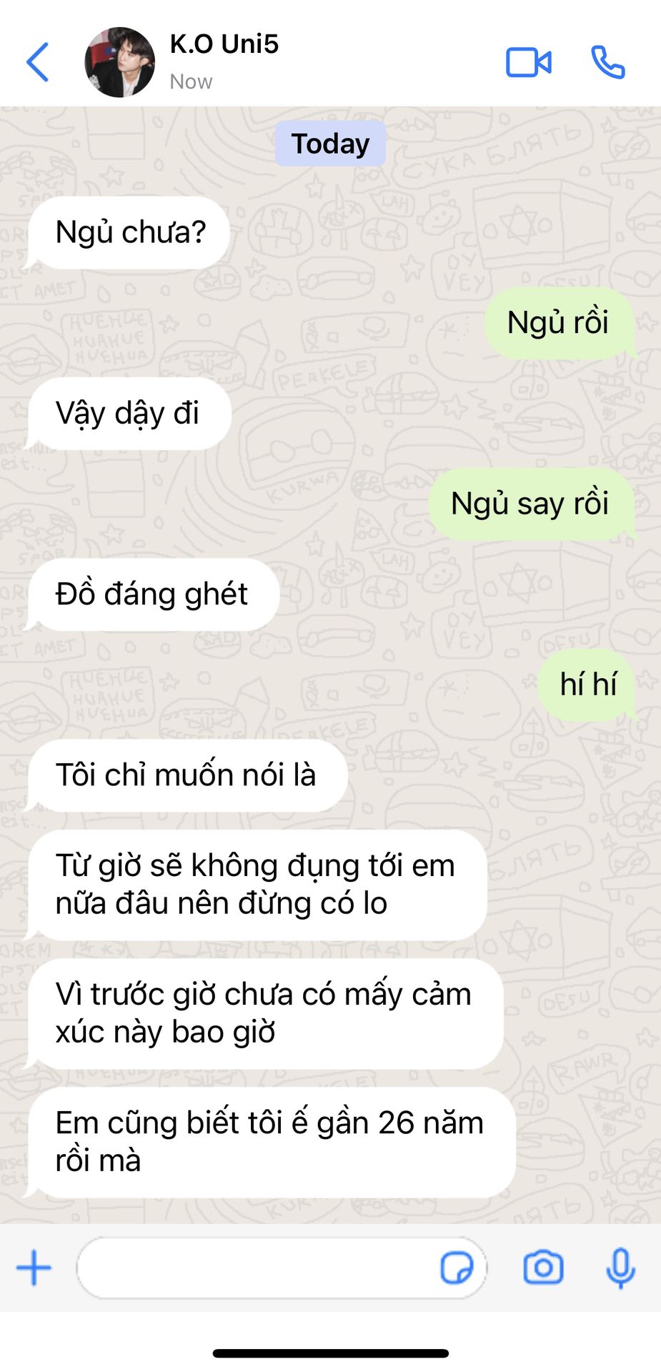Open the camera icon
The height and width of the screenshot is (1372, 661).
click(544, 1268)
